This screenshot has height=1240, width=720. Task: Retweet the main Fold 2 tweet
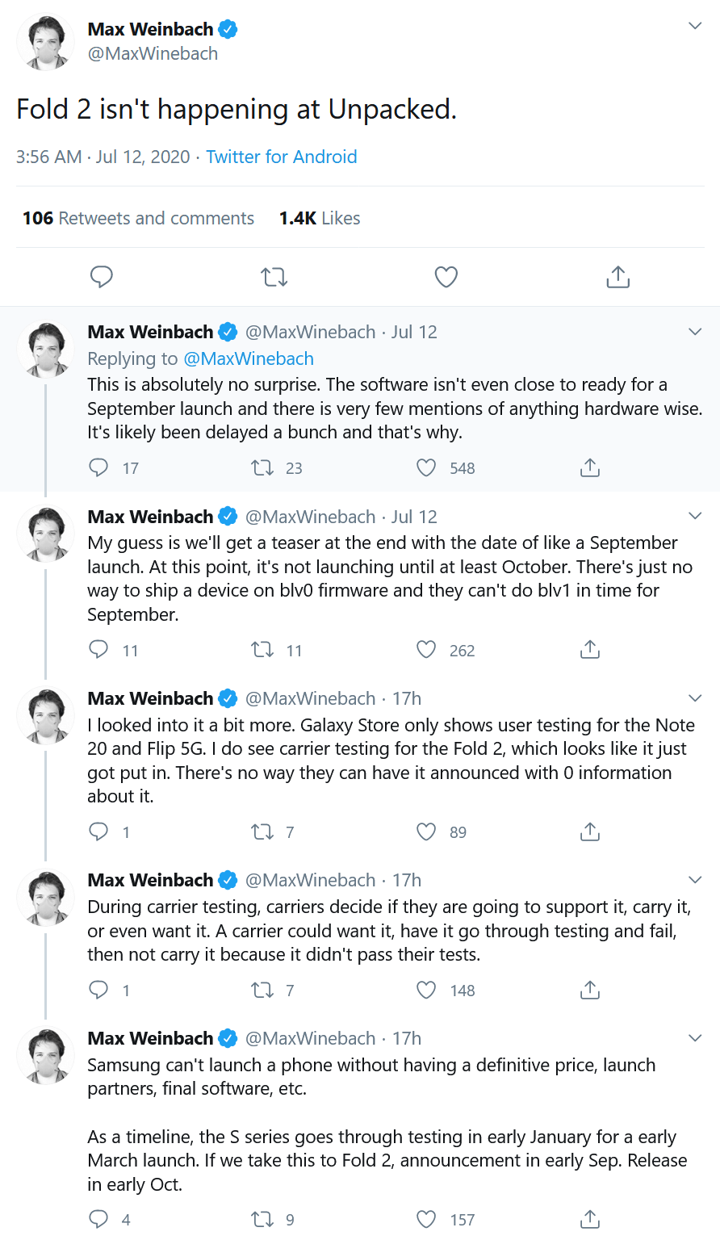pyautogui.click(x=274, y=277)
